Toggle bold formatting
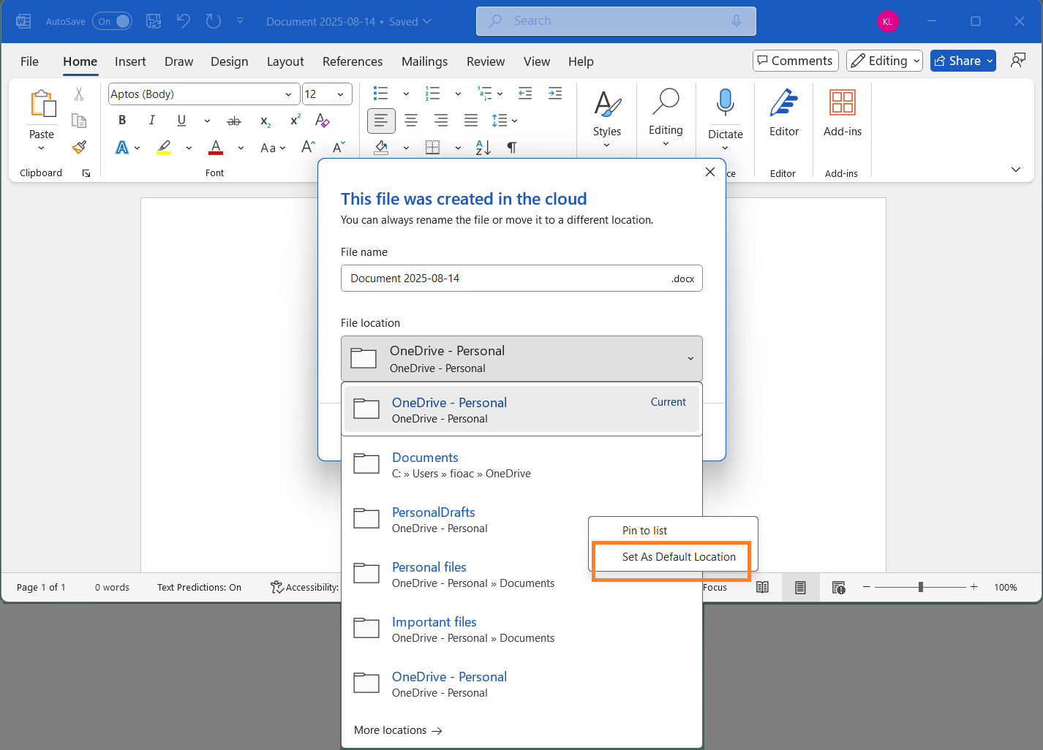The height and width of the screenshot is (750, 1043). 121,121
